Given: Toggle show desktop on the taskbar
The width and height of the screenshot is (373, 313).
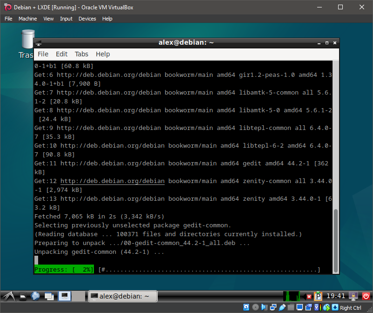Looking at the screenshot, I should [64, 296].
